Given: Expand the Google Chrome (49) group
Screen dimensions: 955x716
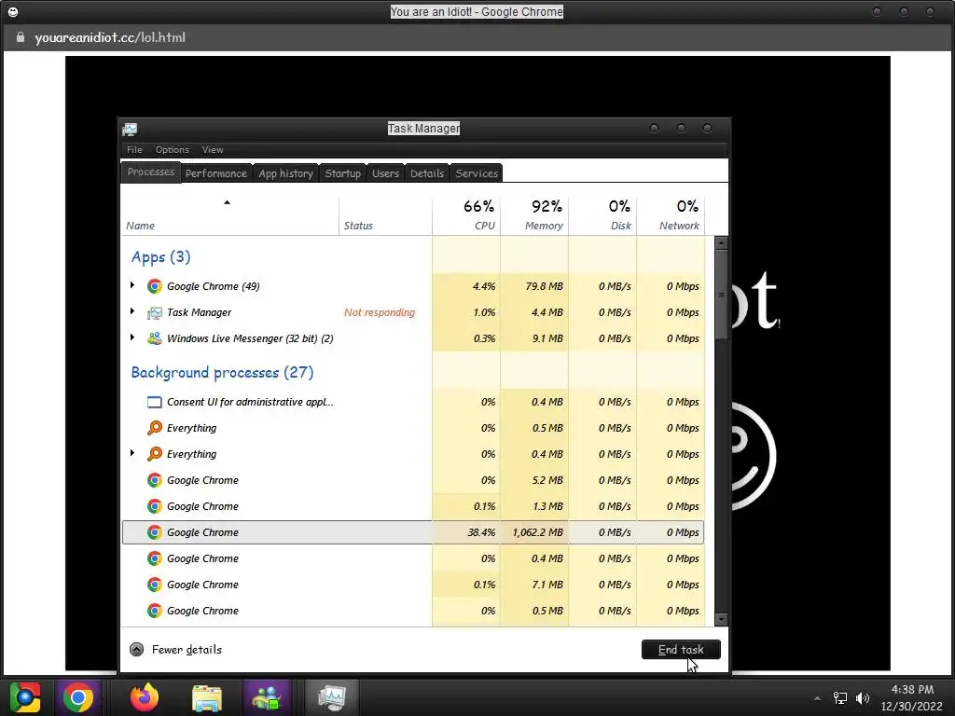Looking at the screenshot, I should click(x=132, y=285).
